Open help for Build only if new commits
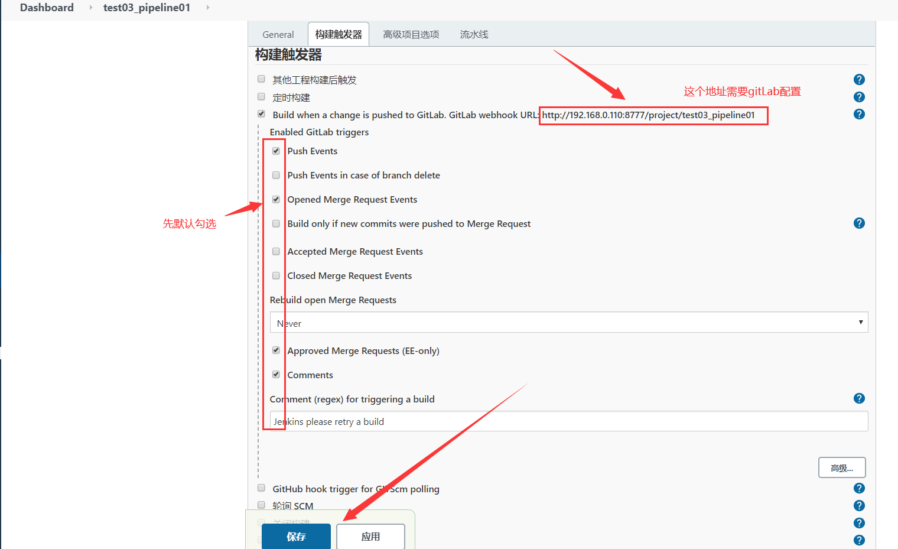Viewport: 898px width, 549px height. point(859,223)
